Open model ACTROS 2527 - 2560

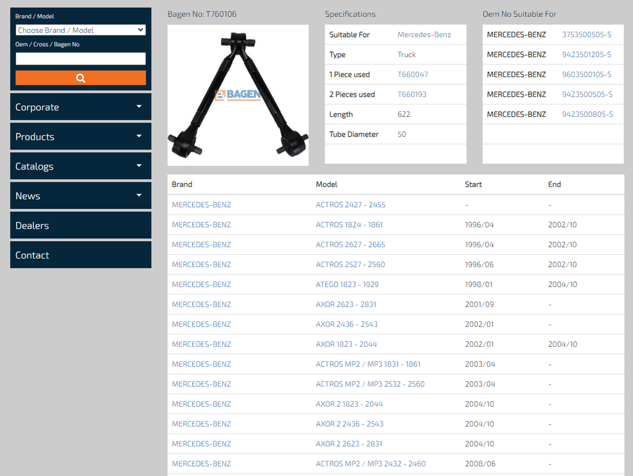(350, 265)
